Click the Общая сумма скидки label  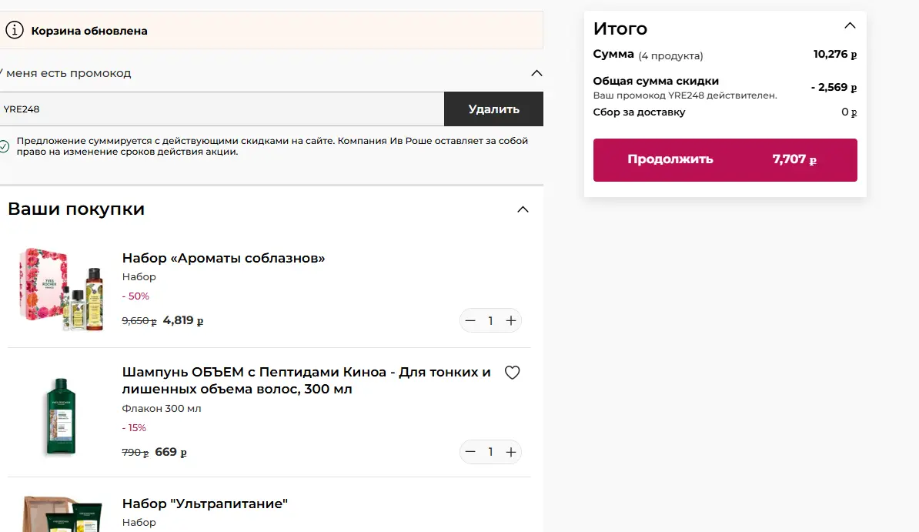[x=655, y=81]
